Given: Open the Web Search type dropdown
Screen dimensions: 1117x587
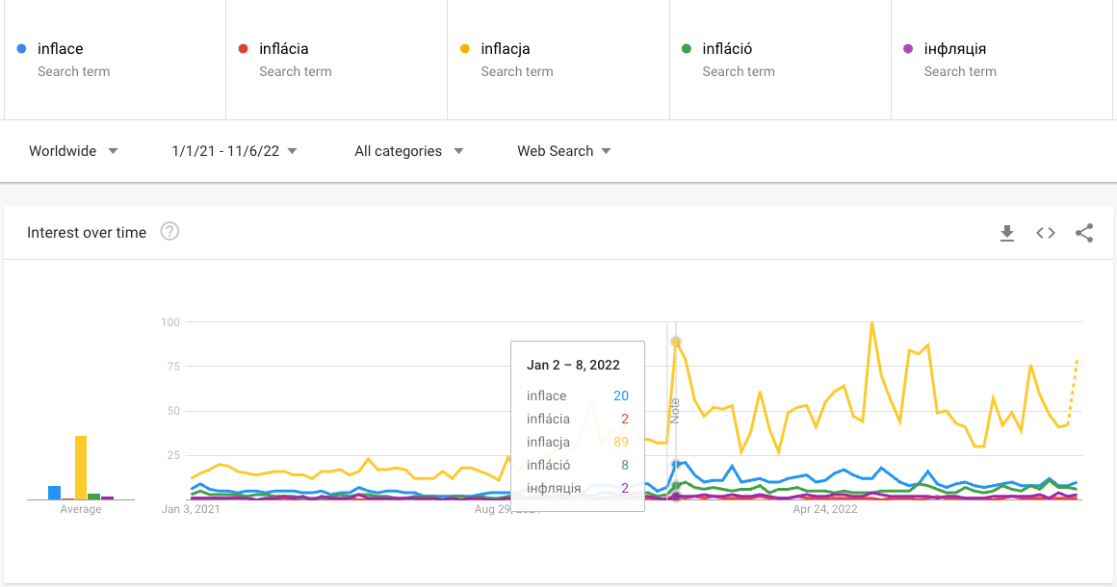Looking at the screenshot, I should [x=564, y=151].
